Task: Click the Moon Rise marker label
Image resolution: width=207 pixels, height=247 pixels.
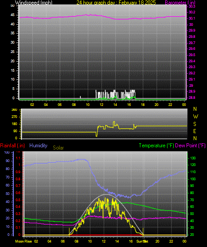Action: click(24, 241)
